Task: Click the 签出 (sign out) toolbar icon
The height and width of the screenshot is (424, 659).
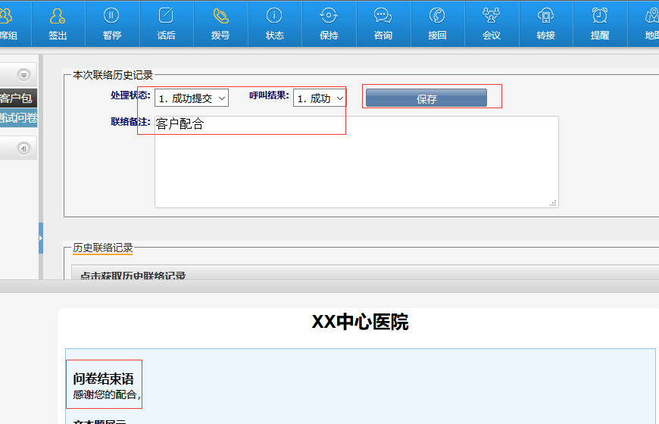Action: tap(58, 17)
